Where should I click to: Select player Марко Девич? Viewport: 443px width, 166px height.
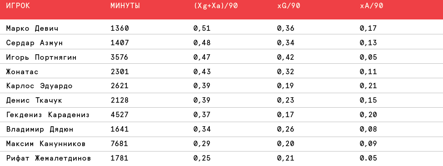tap(33, 28)
